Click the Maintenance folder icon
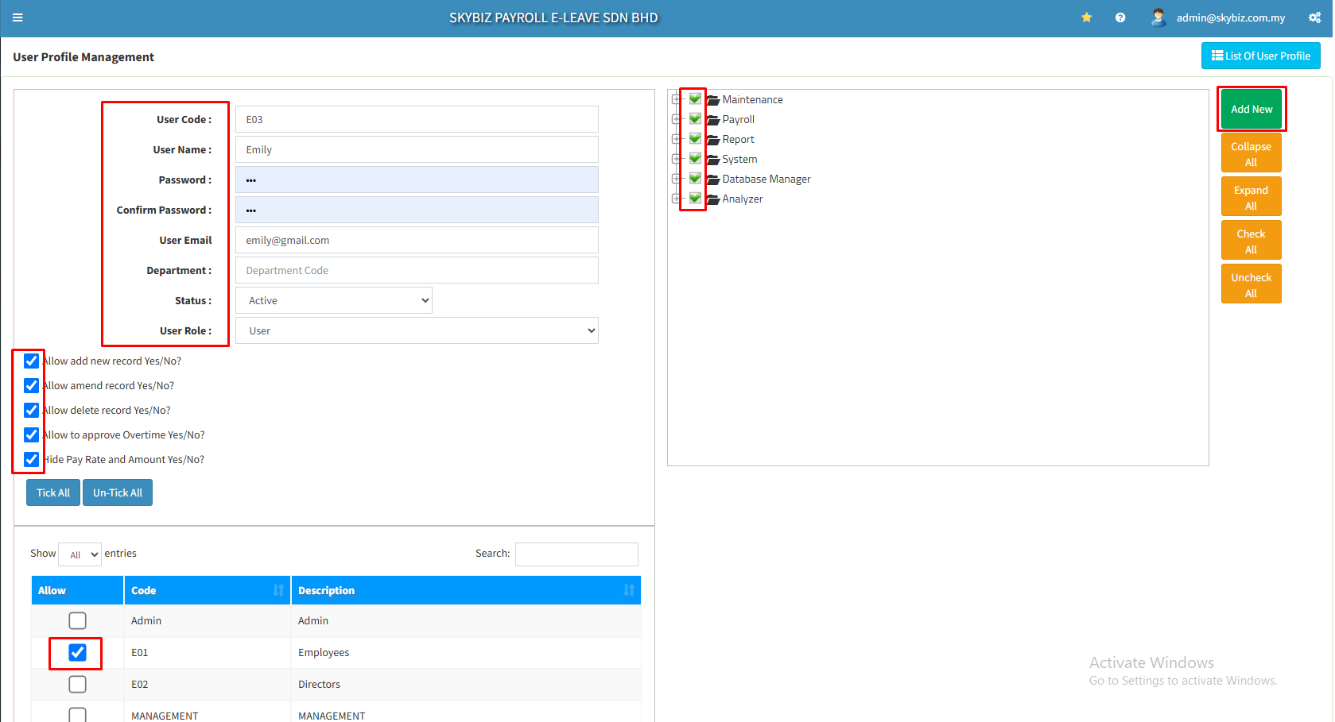The height and width of the screenshot is (722, 1335). [x=713, y=100]
